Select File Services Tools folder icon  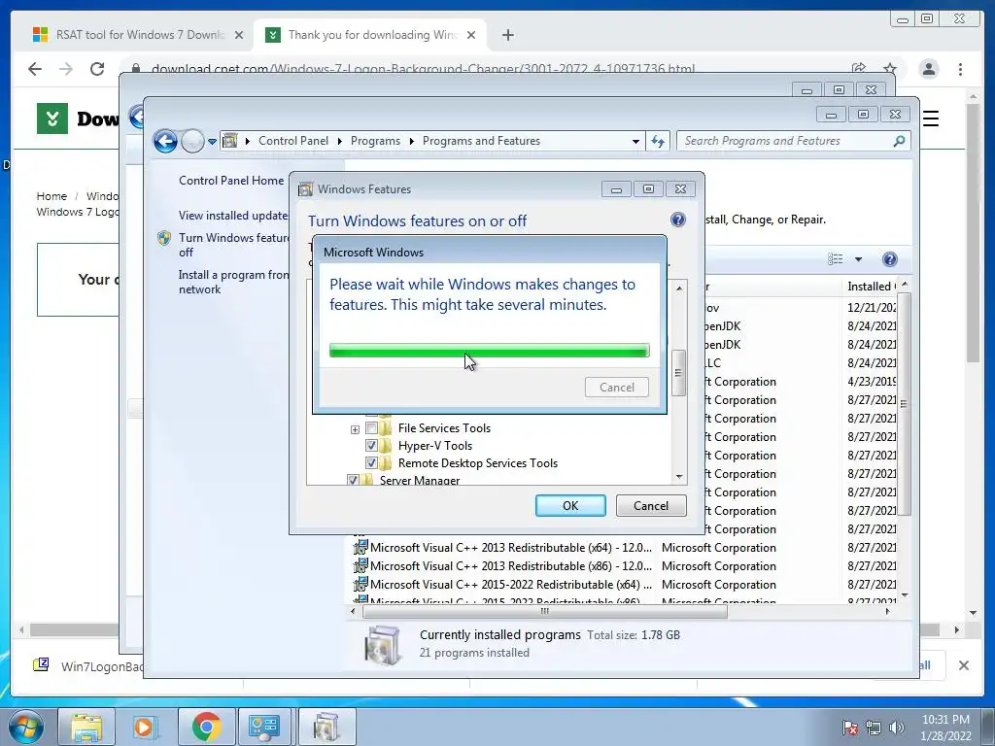(385, 427)
